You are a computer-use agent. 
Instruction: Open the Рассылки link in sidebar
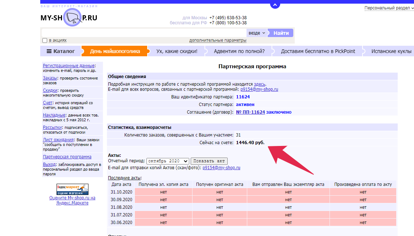(52, 127)
